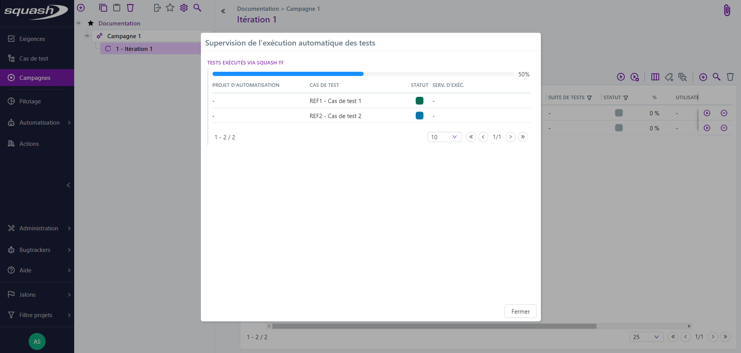Collapse the navigation sidebar with the chevron
Image resolution: width=741 pixels, height=353 pixels.
(69, 185)
